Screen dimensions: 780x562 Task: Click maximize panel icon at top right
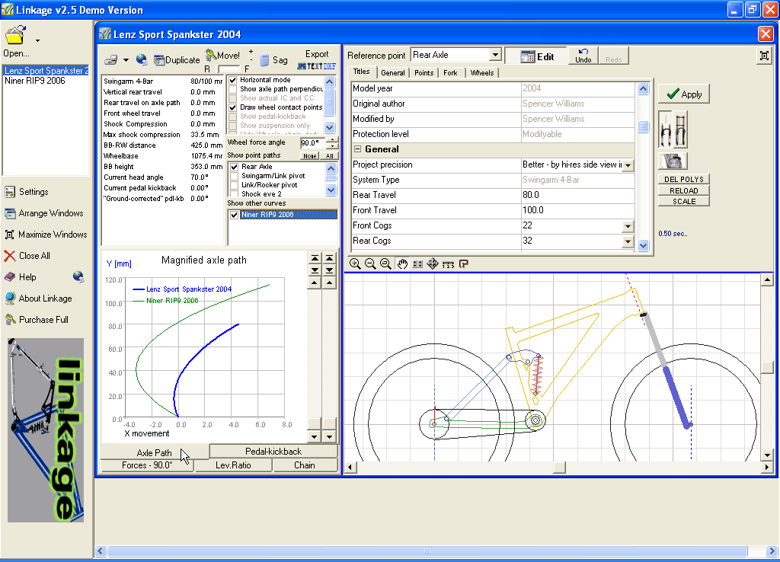tap(765, 56)
